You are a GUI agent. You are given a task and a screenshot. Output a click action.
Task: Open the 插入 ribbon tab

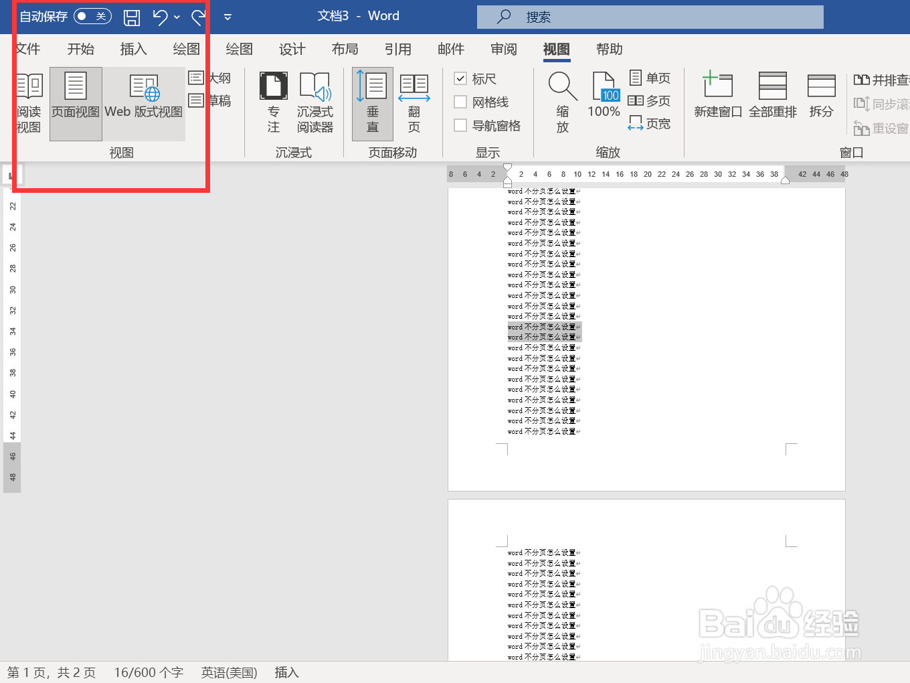[133, 49]
